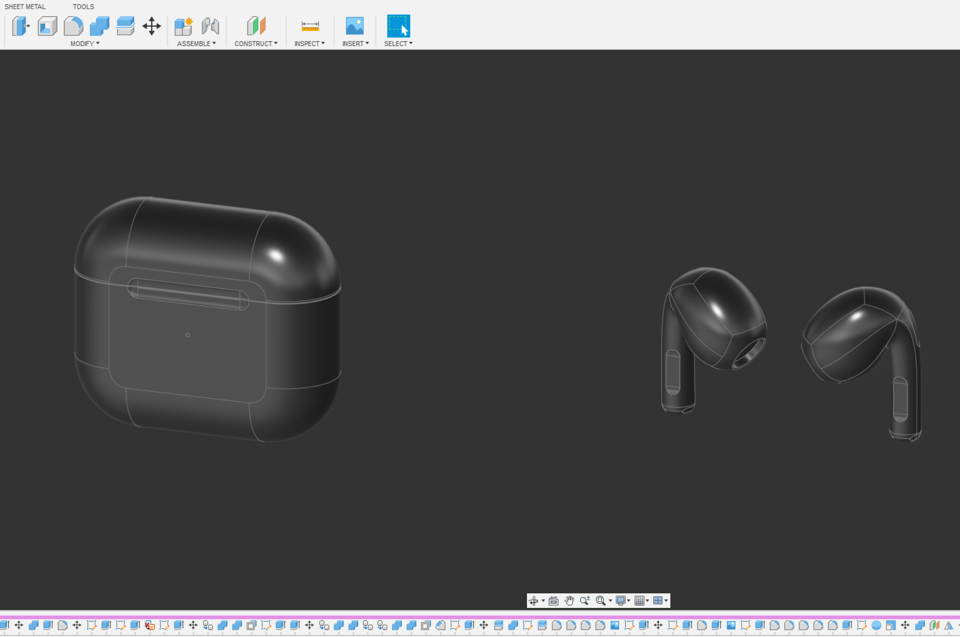Screen dimensions: 960x637
Task: Activate the Pan hand tool
Action: [x=569, y=601]
